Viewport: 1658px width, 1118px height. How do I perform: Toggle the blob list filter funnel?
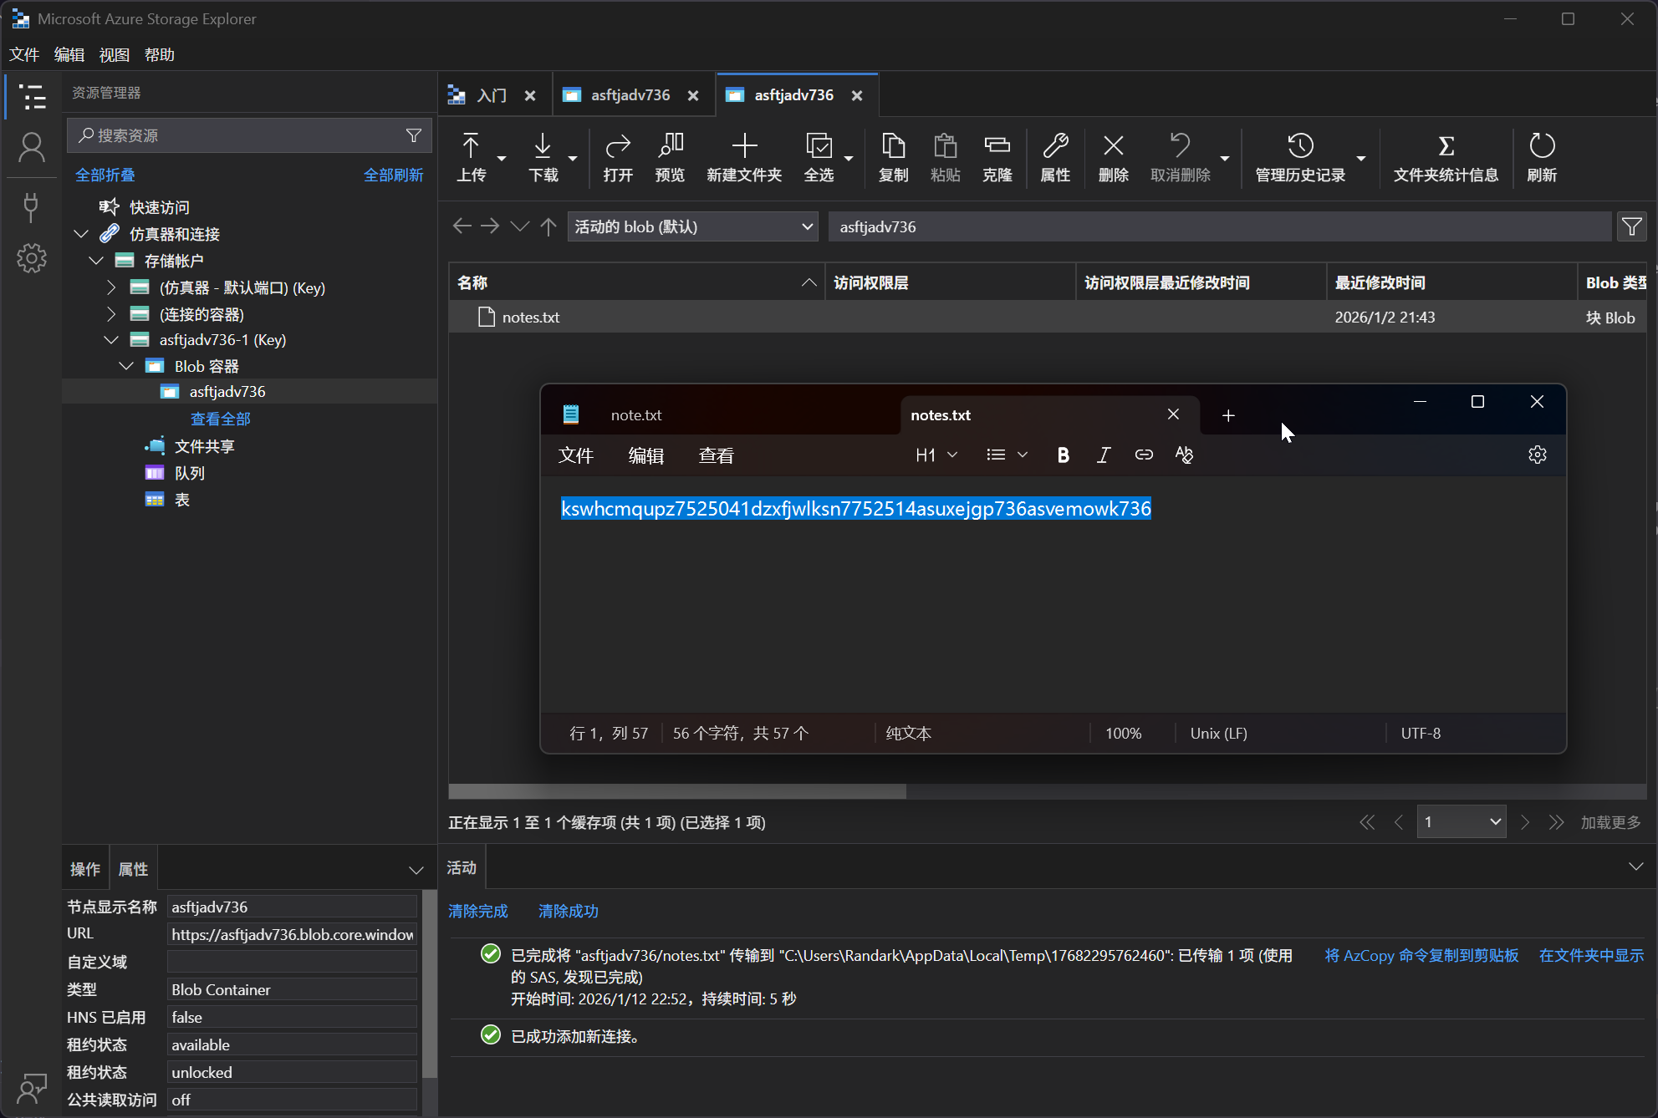1631,226
